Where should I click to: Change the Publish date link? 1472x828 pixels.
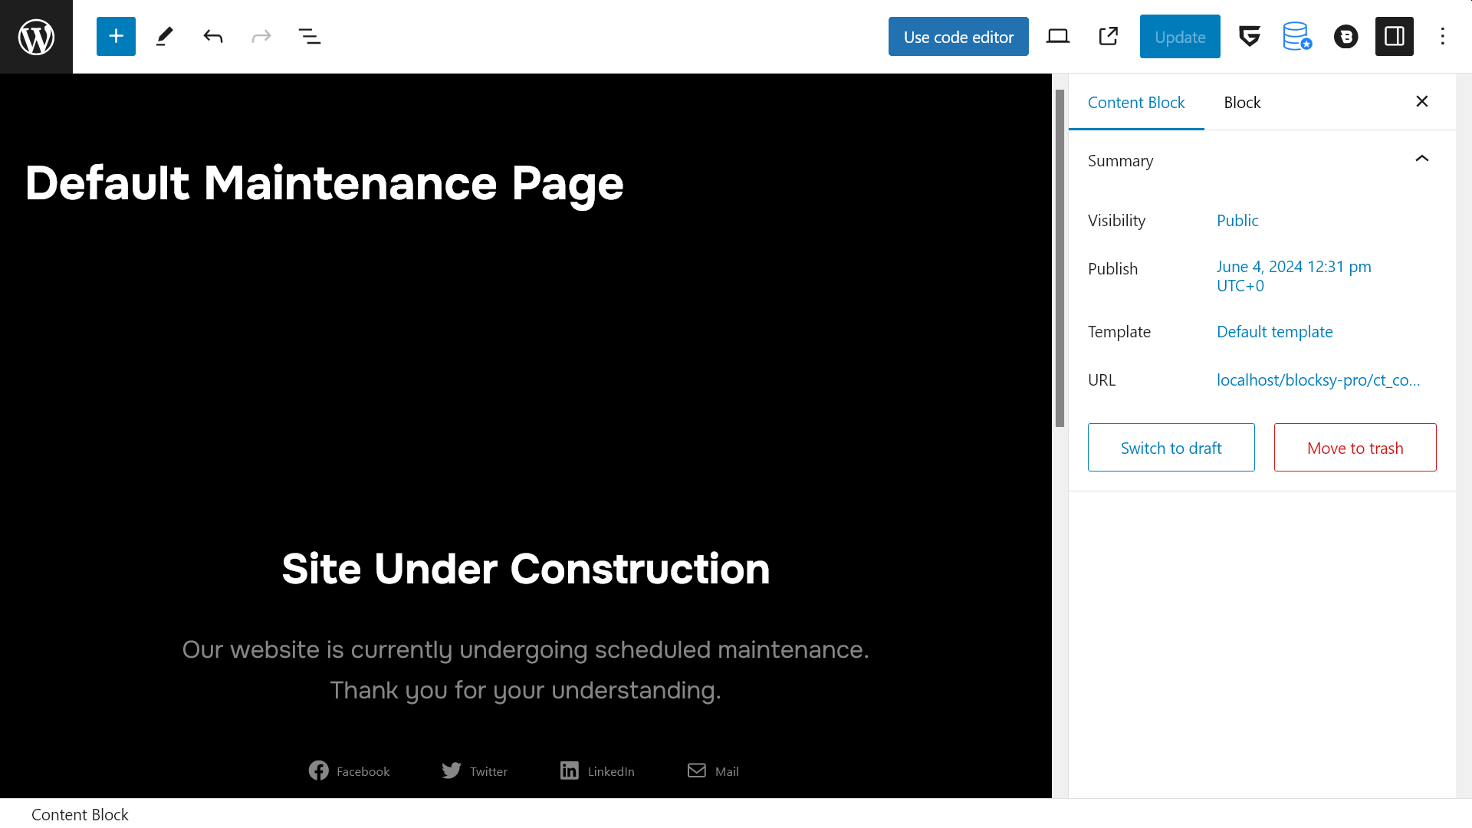1294,275
